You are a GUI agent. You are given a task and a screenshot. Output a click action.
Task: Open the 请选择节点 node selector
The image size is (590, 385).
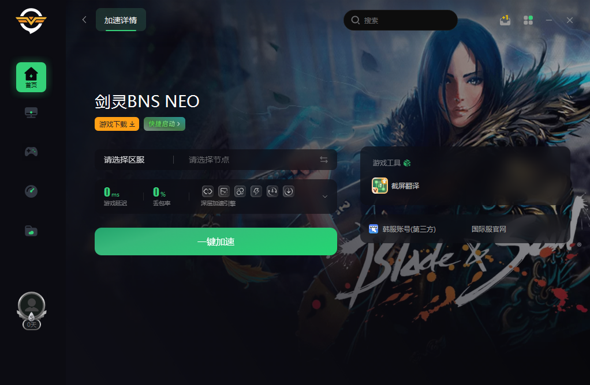coord(209,160)
